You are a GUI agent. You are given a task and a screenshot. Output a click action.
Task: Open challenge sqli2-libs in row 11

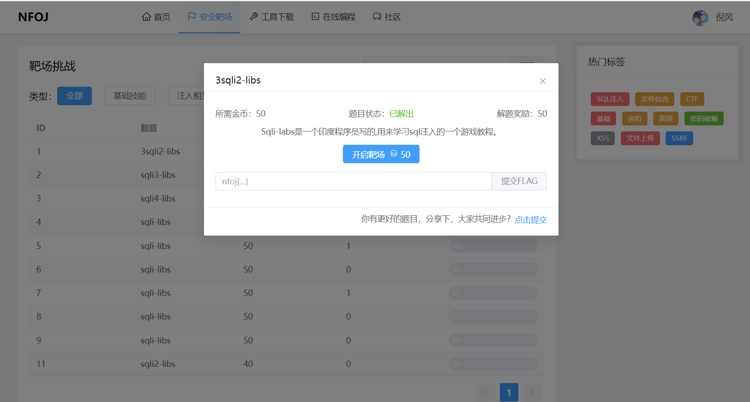point(158,364)
